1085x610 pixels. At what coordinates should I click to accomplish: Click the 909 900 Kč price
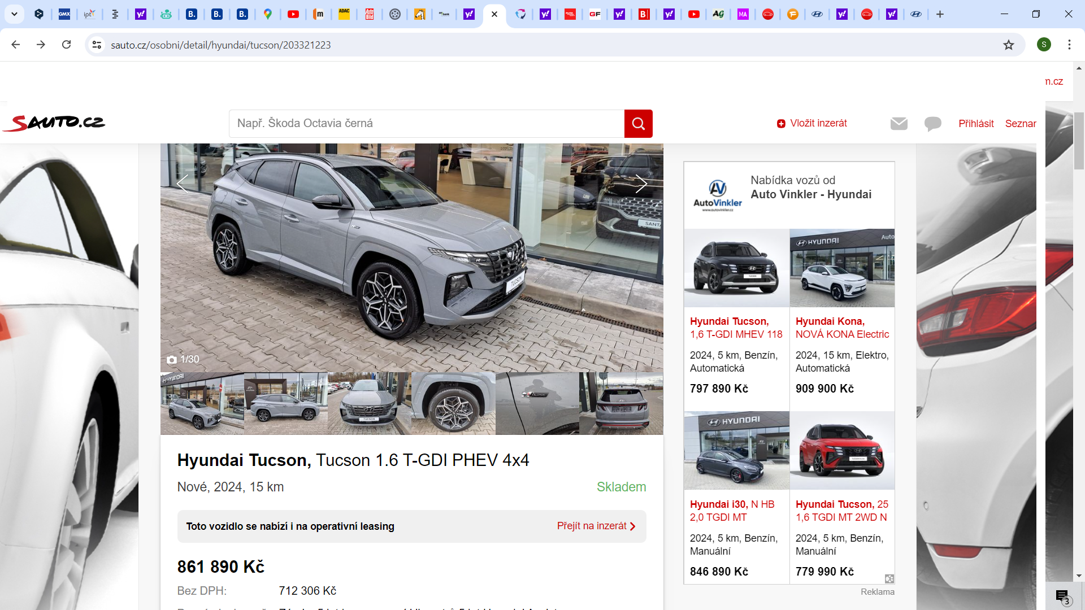coord(824,389)
